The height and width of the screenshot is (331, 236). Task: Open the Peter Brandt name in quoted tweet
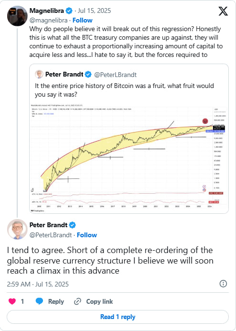click(x=64, y=74)
